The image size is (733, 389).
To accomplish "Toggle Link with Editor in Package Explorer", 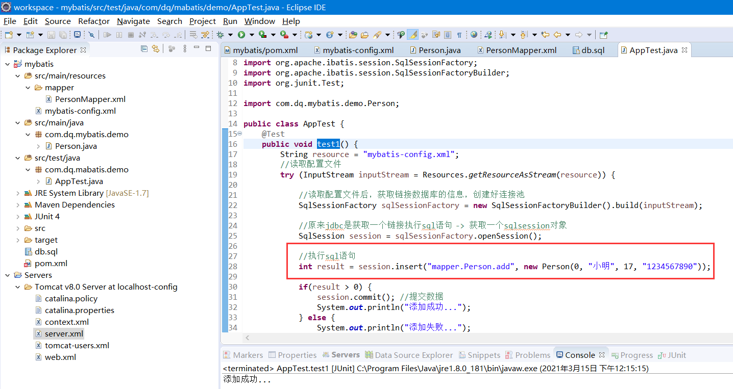I will click(155, 49).
